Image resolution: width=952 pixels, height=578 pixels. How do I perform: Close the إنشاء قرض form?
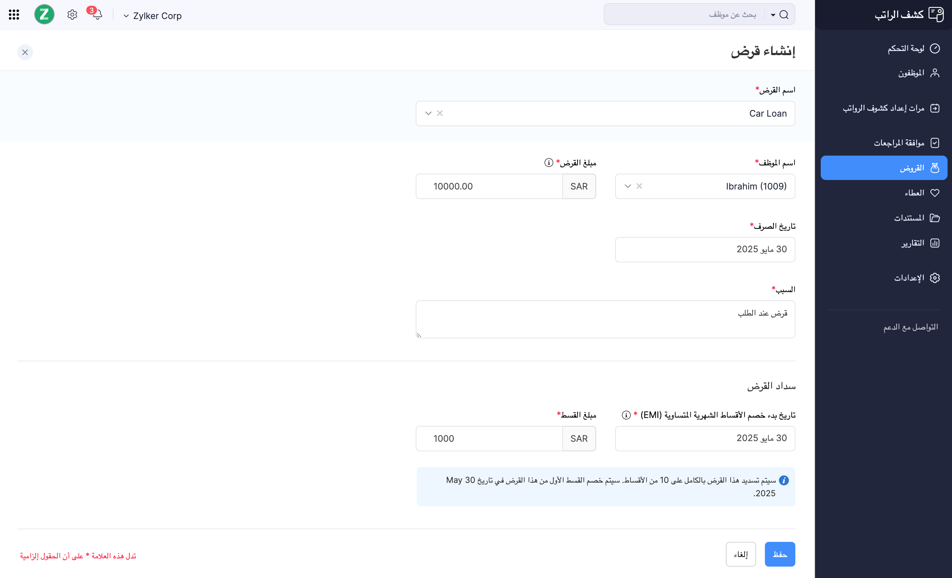pyautogui.click(x=25, y=52)
